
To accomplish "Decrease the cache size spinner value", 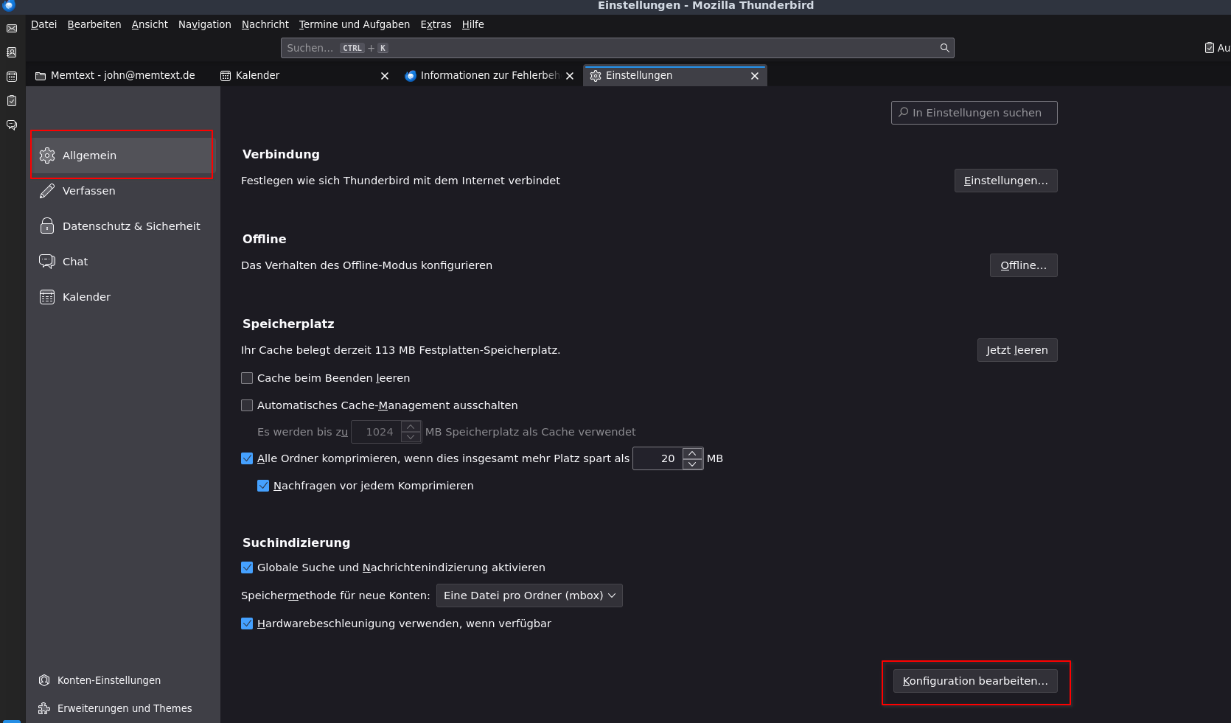I will tap(411, 437).
